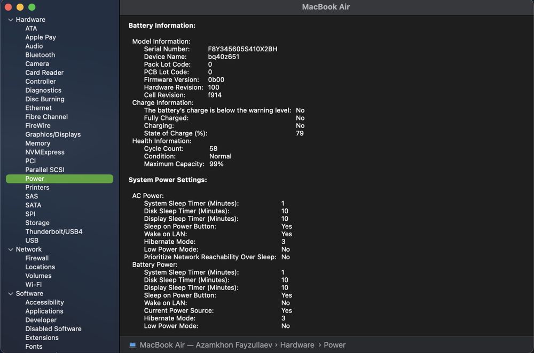The height and width of the screenshot is (353, 534).
Task: Select Graphics/Displays in the sidebar
Action: [x=53, y=135]
